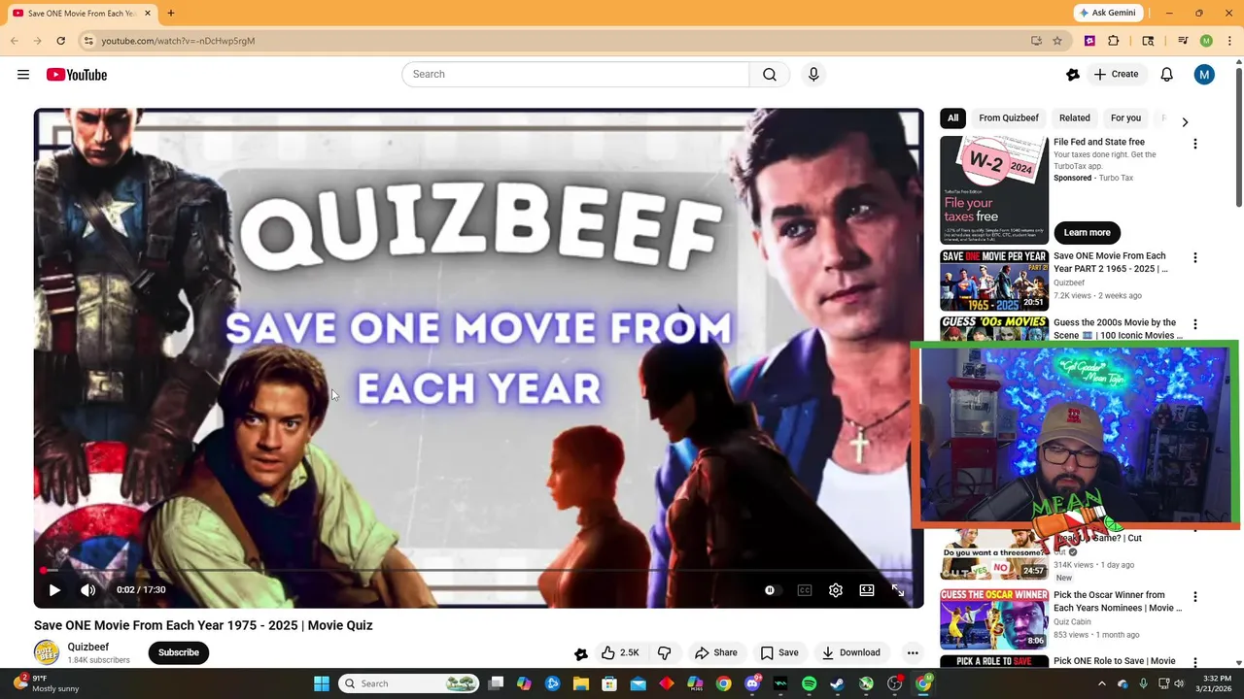Open Steam from the taskbar
This screenshot has width=1244, height=699.
click(x=838, y=683)
